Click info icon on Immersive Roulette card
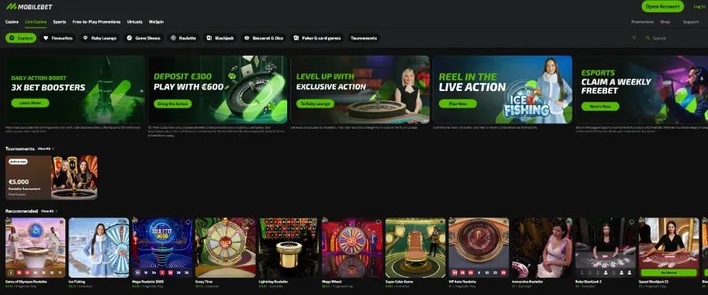This screenshot has height=295, width=708. (x=569, y=222)
